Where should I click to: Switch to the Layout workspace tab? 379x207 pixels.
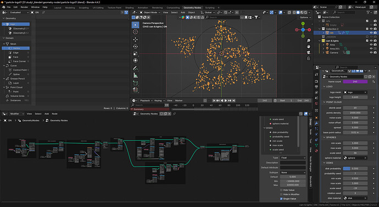tap(58, 8)
